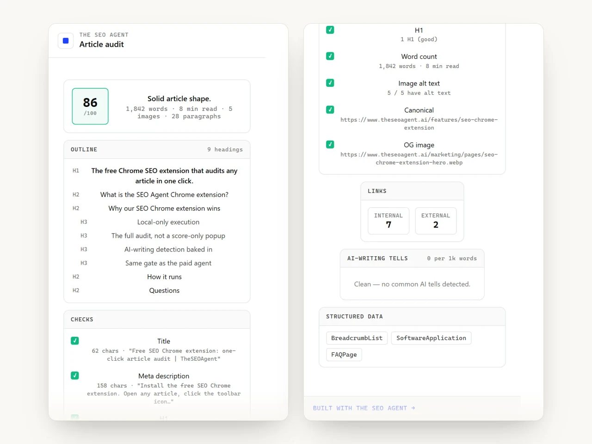Open the Built with The SEO Agent link
The image size is (592, 444).
click(x=364, y=408)
